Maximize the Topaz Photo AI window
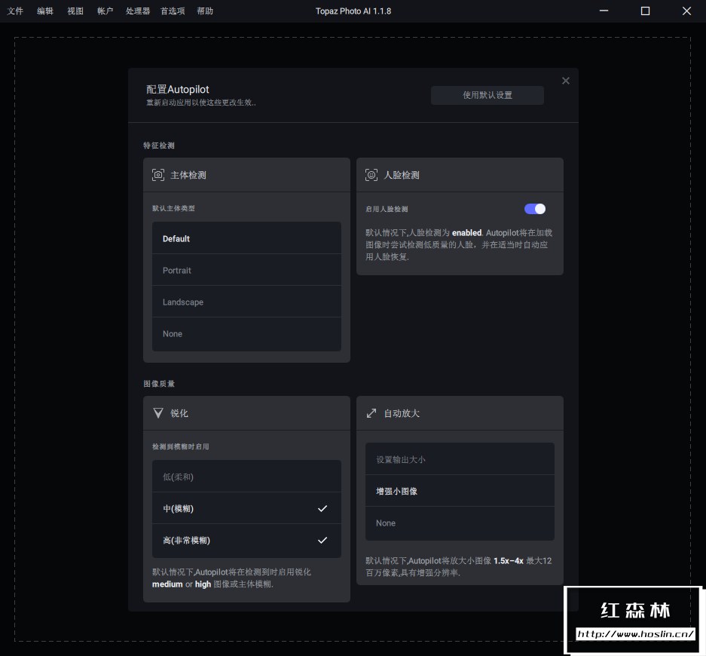This screenshot has width=706, height=656. click(x=645, y=11)
